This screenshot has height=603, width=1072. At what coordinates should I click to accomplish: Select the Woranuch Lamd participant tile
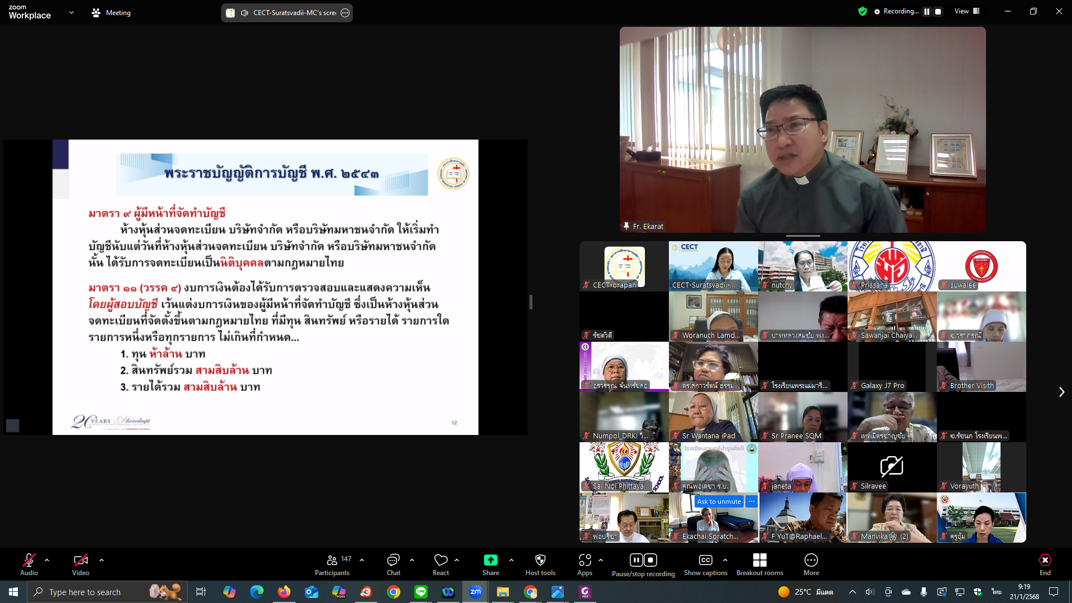[714, 317]
